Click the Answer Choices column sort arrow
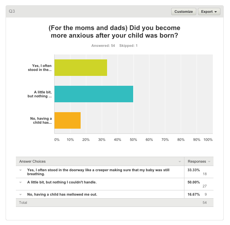Screen dimensions: 230x225 (179, 162)
